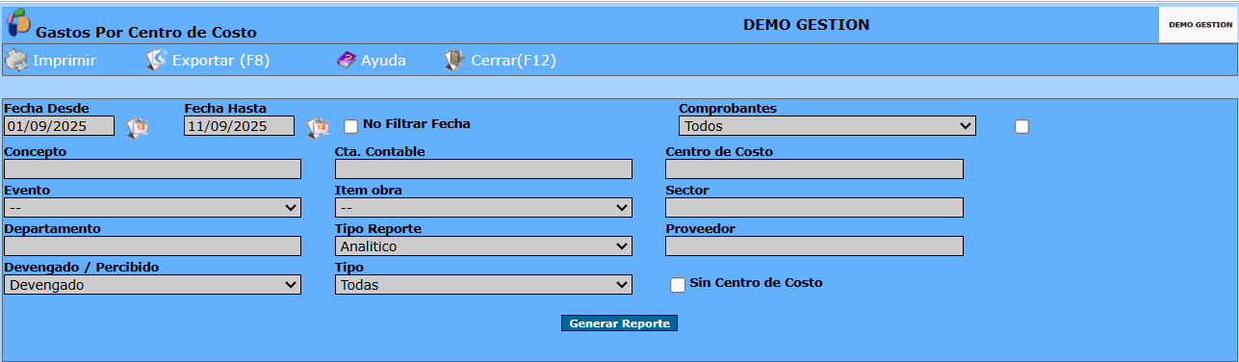This screenshot has width=1239, height=362.
Task: Enable the Sin Centro de Costo checkbox
Action: tap(678, 285)
